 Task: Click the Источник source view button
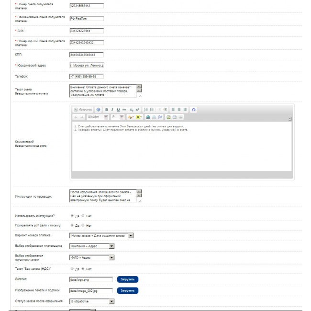click(x=83, y=110)
